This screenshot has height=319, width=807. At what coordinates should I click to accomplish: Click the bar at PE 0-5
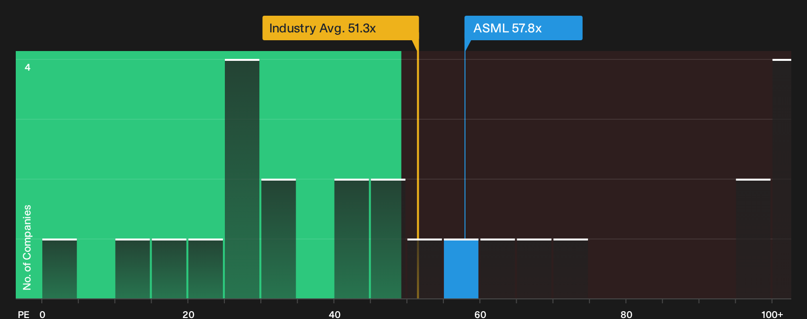[60, 269]
